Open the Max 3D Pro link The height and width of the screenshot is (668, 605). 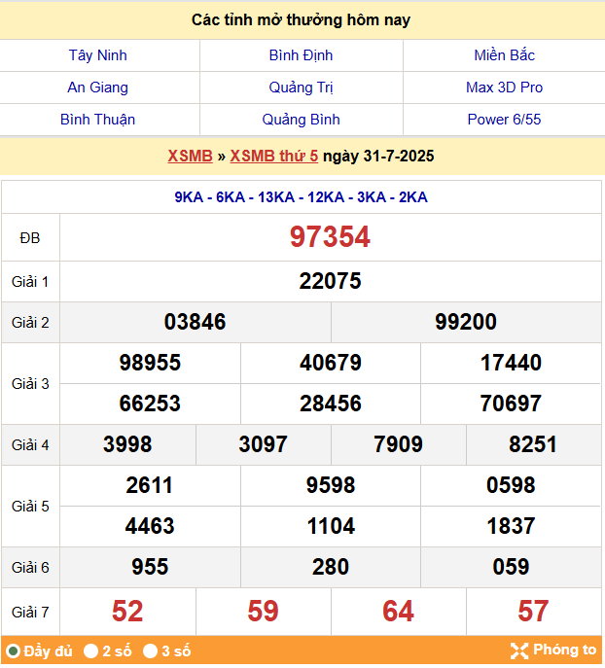504,88
